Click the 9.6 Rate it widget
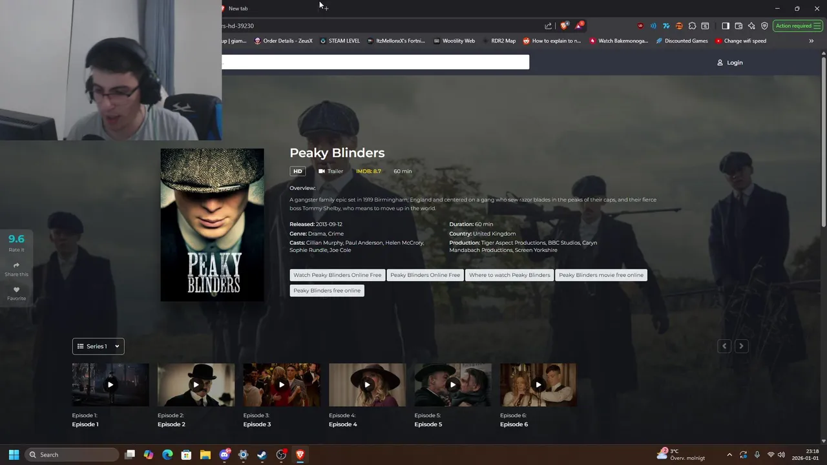Screen dimensions: 827x465 (16, 242)
